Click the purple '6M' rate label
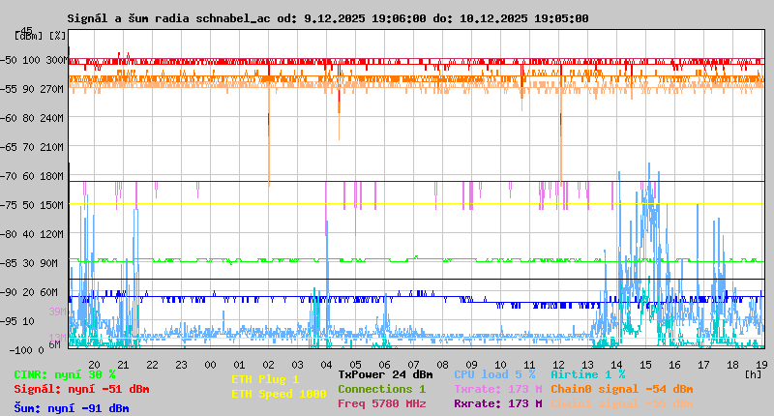Viewport: 774px width, 416px height. (55, 344)
